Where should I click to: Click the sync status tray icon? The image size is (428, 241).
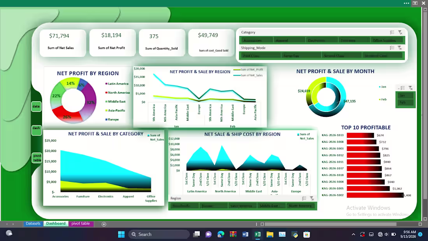point(362,234)
